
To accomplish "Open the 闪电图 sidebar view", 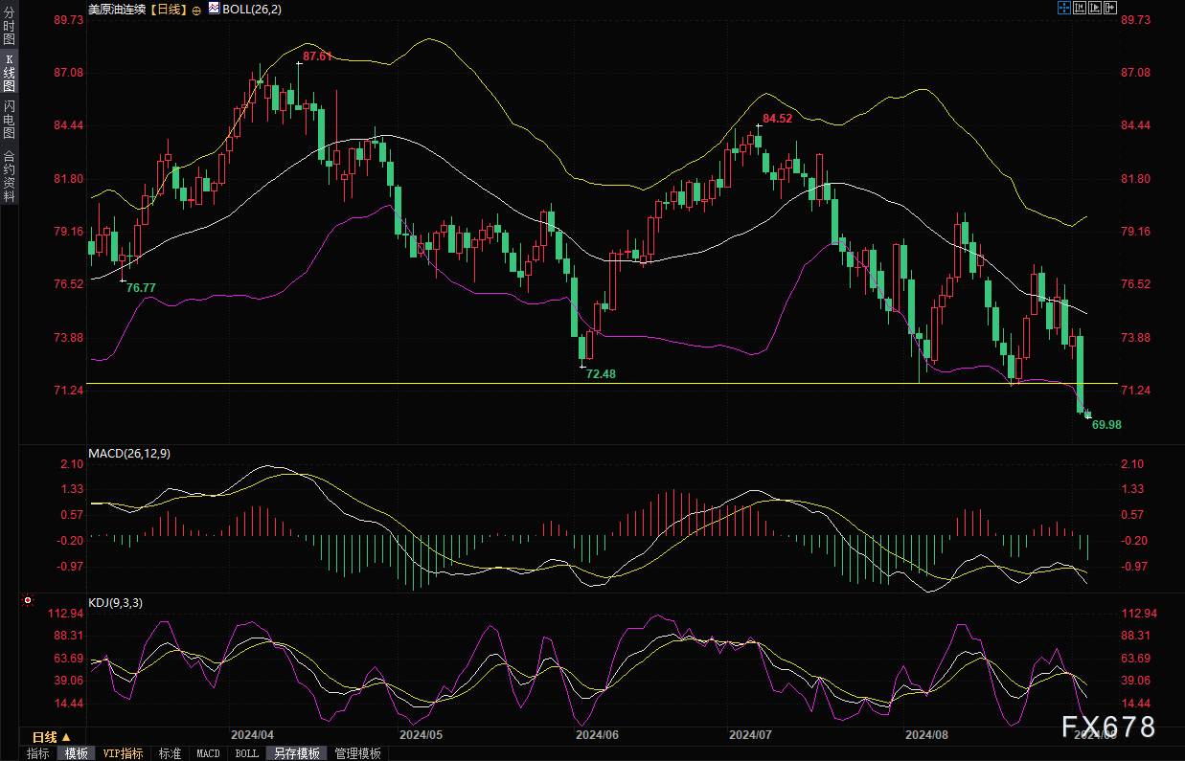I will coord(10,120).
